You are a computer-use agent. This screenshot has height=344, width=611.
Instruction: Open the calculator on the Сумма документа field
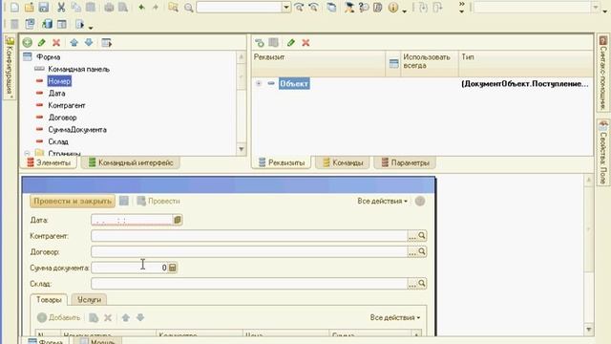(173, 268)
